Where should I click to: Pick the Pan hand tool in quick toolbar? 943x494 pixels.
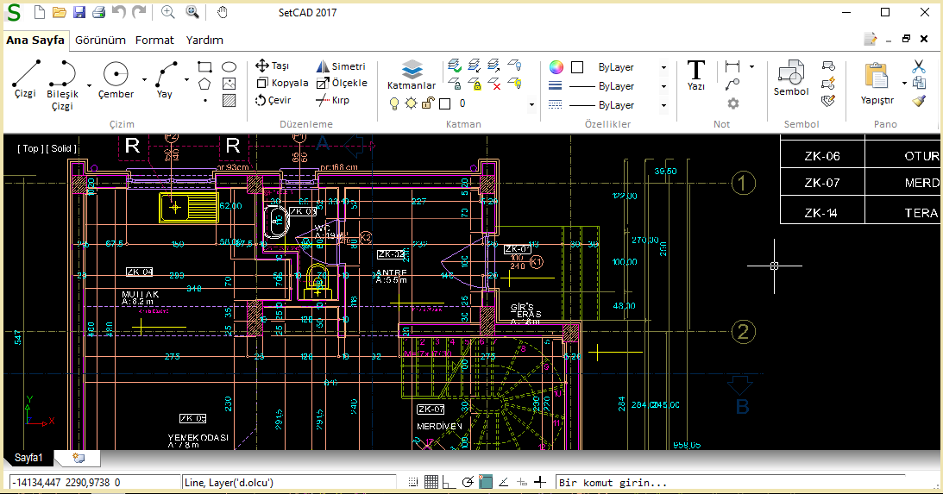click(222, 12)
